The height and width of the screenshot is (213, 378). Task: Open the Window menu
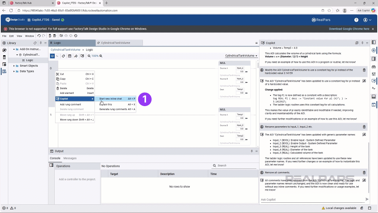[30, 36]
